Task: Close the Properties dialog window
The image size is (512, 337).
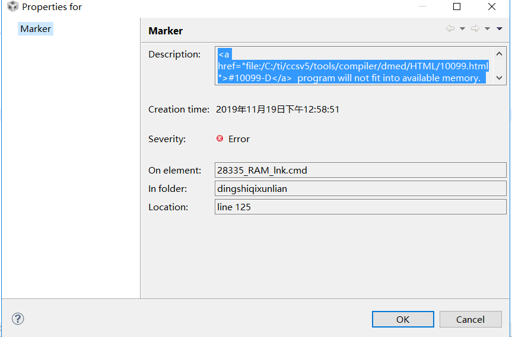Action: click(x=491, y=7)
